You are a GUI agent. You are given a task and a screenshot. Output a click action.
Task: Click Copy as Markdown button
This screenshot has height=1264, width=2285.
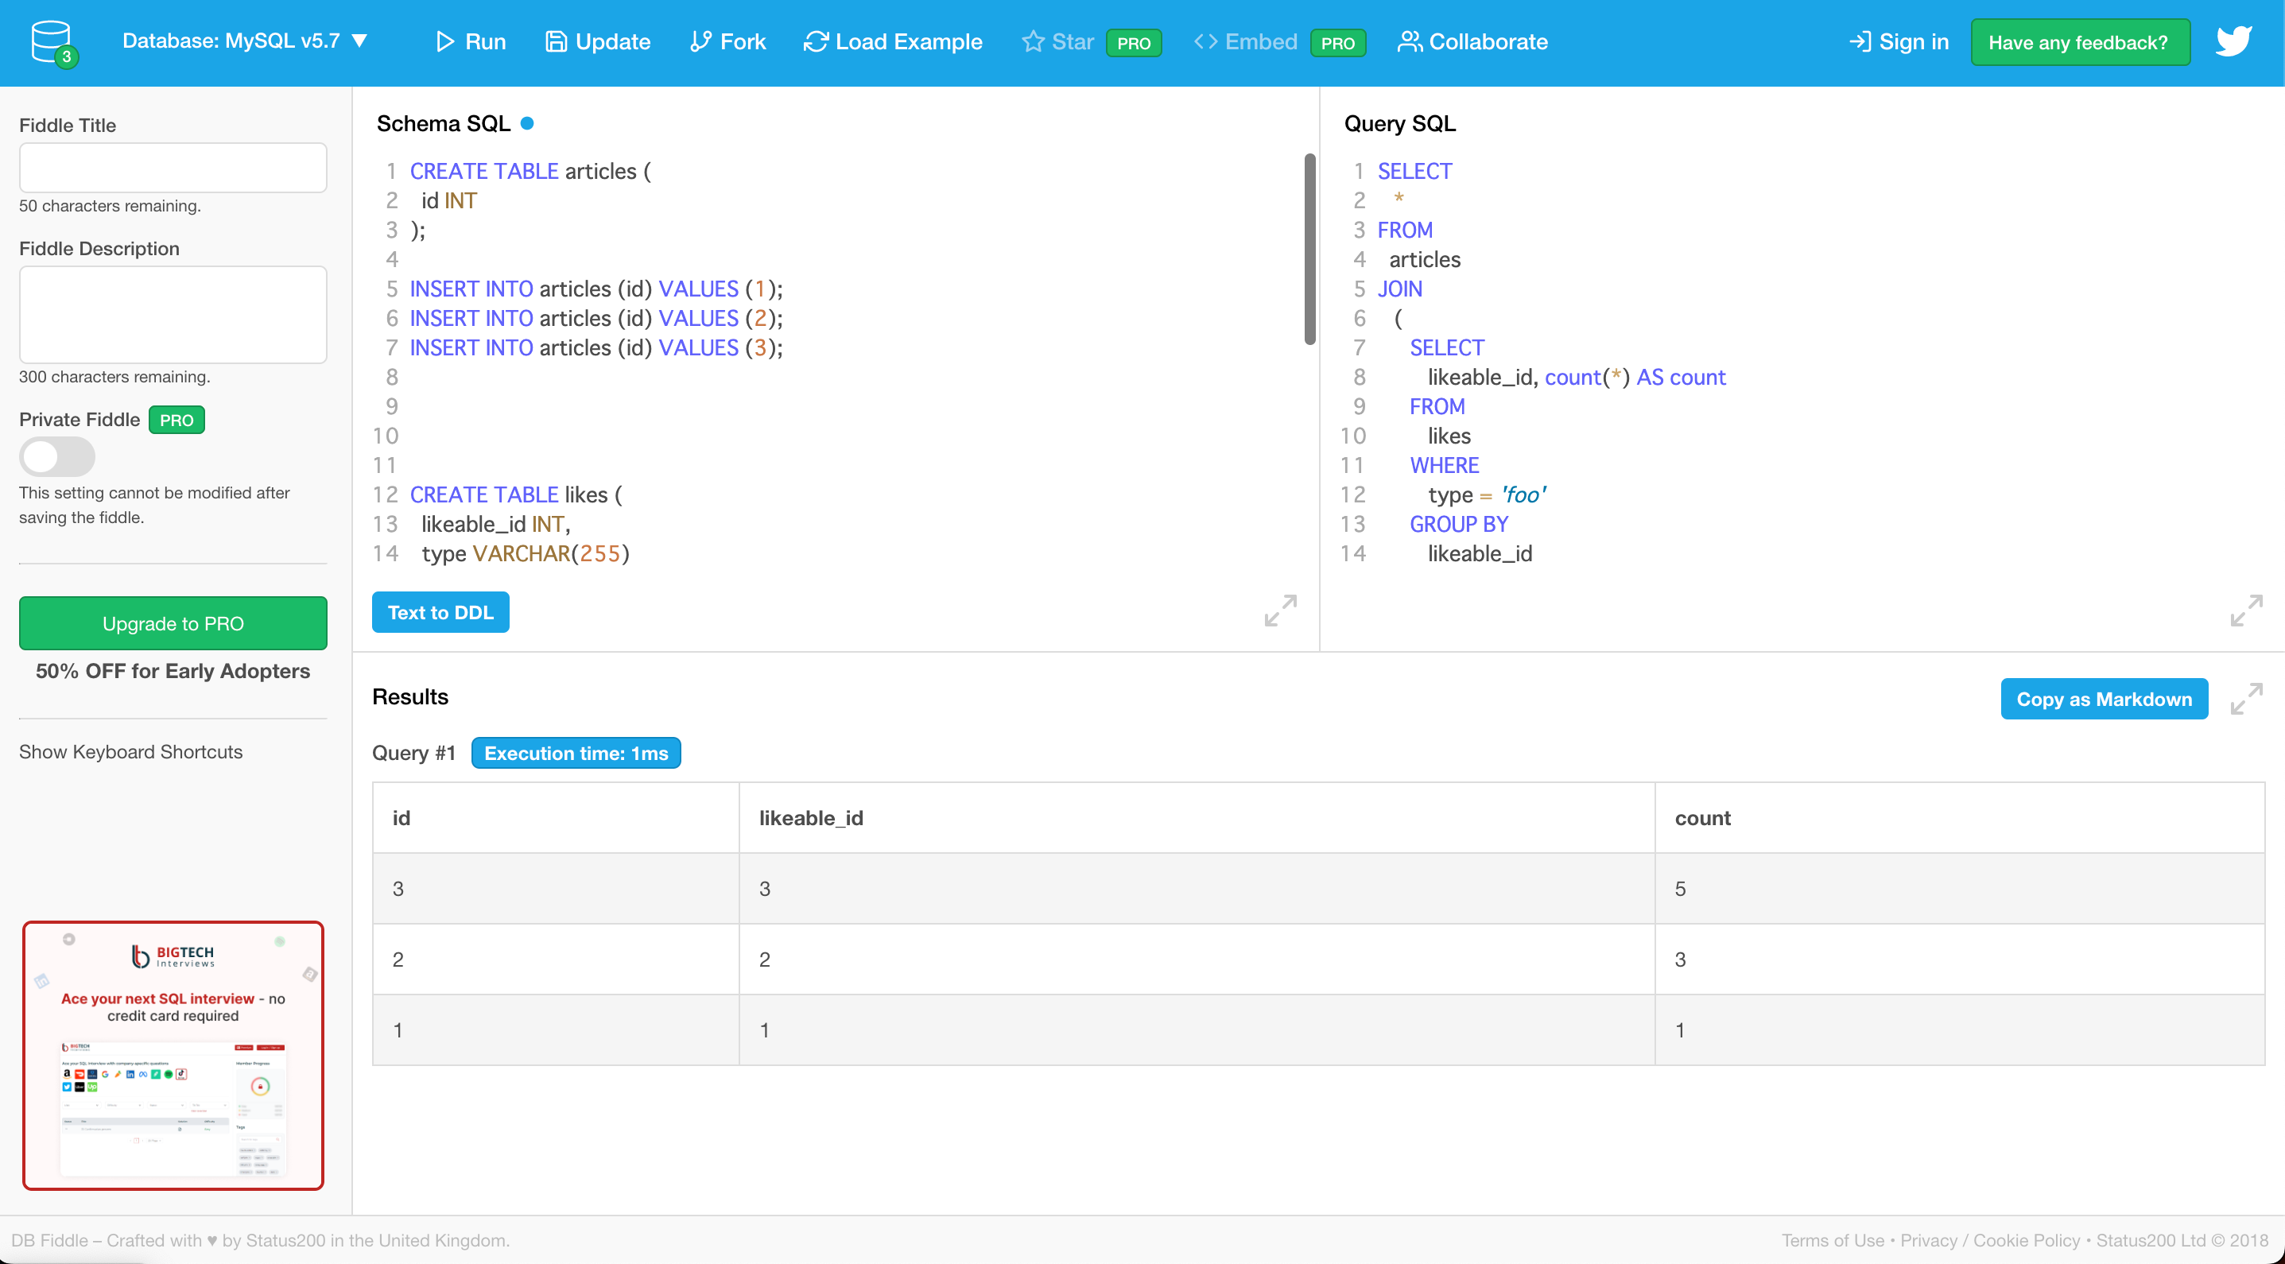pyautogui.click(x=2103, y=699)
